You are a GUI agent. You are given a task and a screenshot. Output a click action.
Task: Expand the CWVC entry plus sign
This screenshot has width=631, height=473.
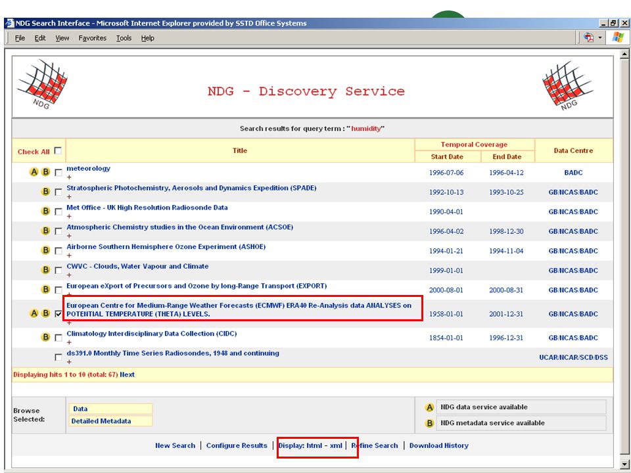coord(69,275)
